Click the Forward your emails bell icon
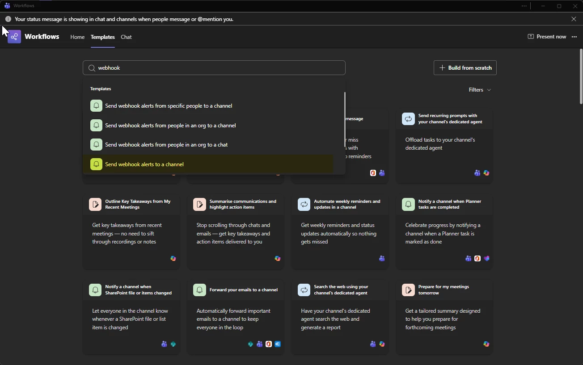 click(x=199, y=290)
